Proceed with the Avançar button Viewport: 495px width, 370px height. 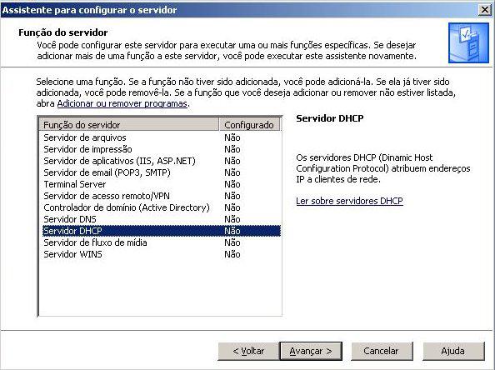click(311, 351)
